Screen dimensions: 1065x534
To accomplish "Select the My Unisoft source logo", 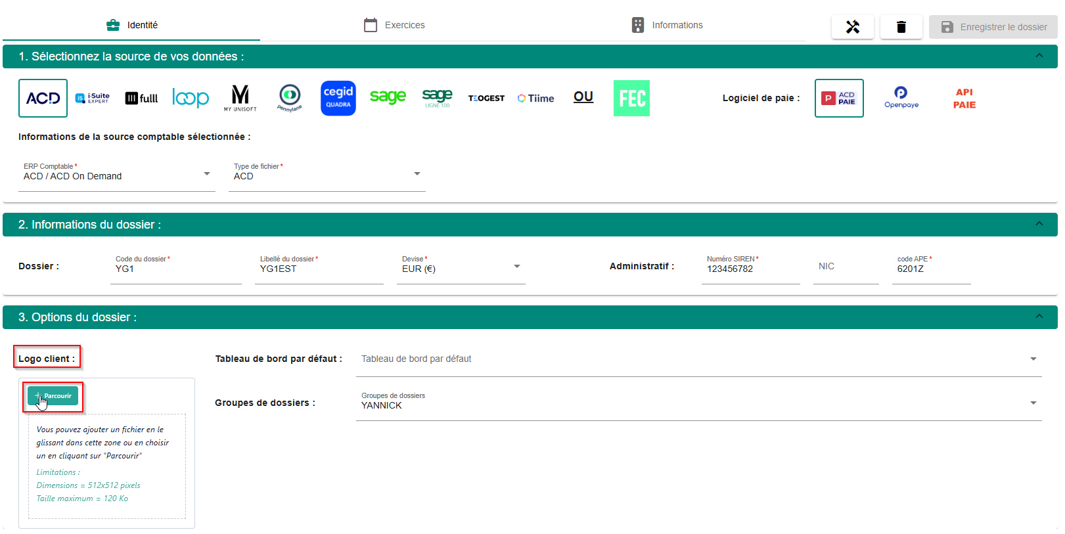I will tap(240, 98).
